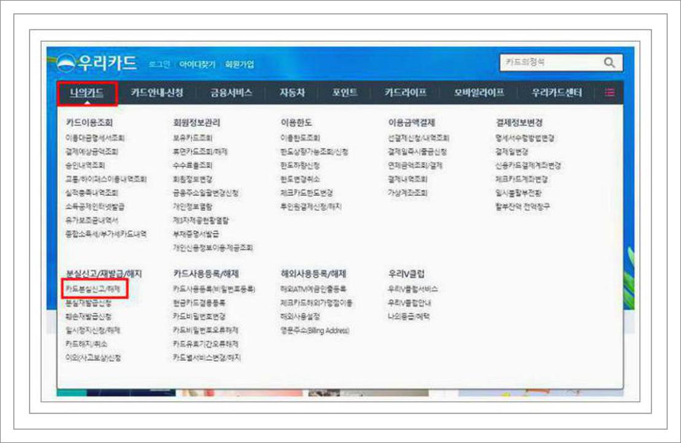
Task: Open 교통/하이패스이용내역조회
Action: [x=106, y=179]
